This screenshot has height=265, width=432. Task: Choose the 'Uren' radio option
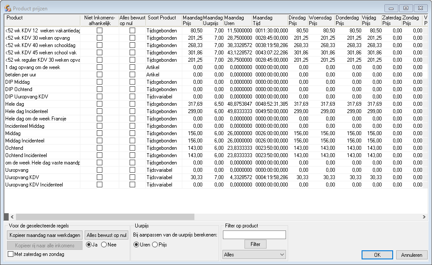[137, 245]
